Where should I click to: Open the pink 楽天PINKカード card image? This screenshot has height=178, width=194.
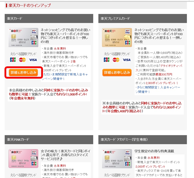point(23,158)
